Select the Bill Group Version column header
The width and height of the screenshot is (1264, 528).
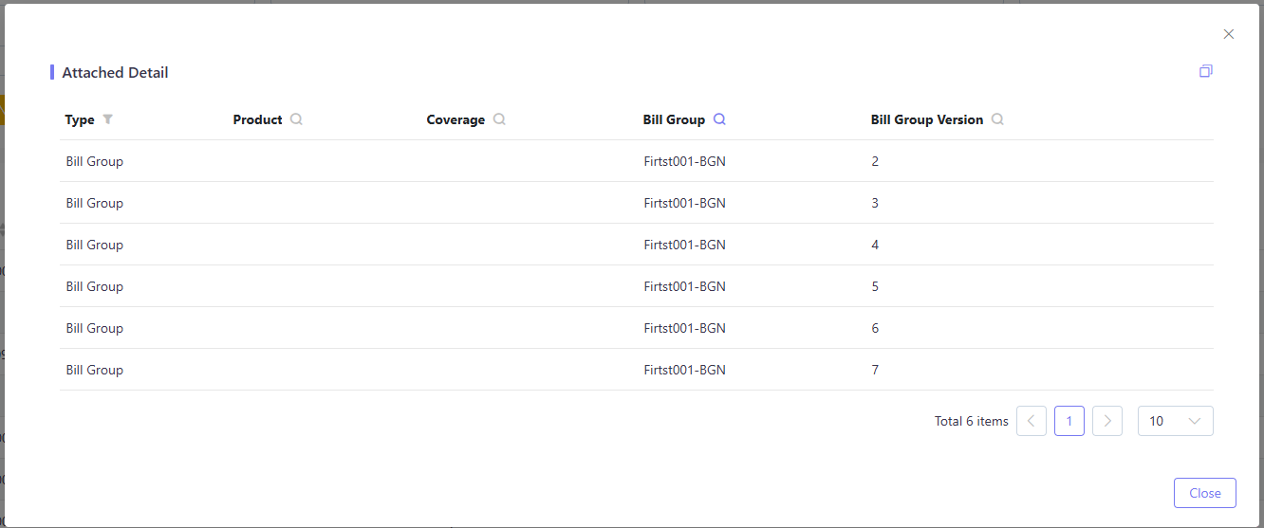coord(927,119)
